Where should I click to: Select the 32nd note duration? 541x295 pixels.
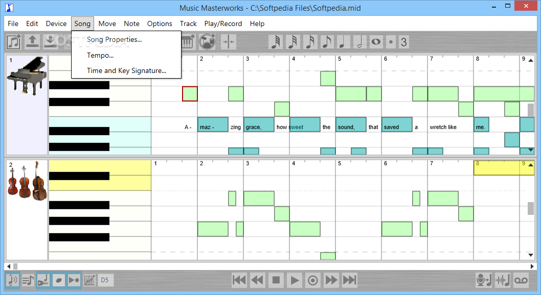point(292,42)
